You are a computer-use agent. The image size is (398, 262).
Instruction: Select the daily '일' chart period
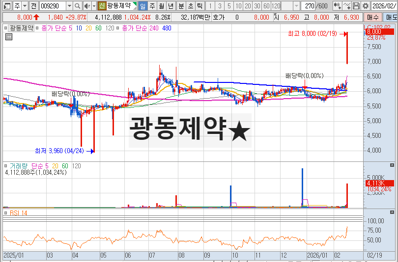pos(143,6)
